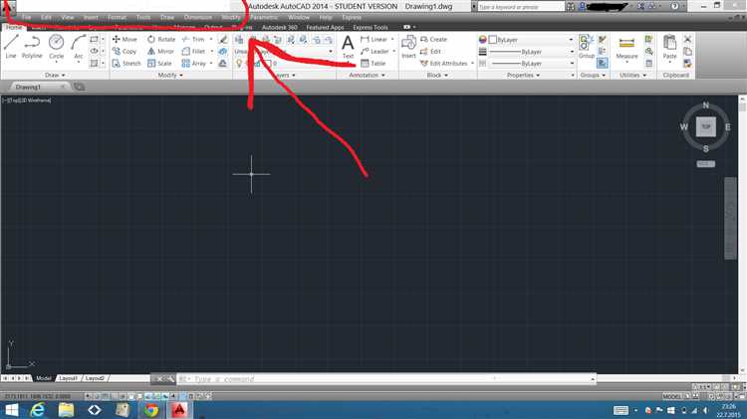This screenshot has width=747, height=419.
Task: Select the Line tool
Action: [x=11, y=47]
